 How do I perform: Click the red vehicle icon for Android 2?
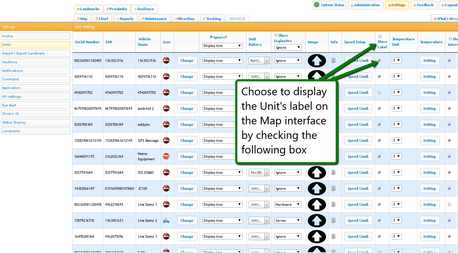tap(166, 108)
